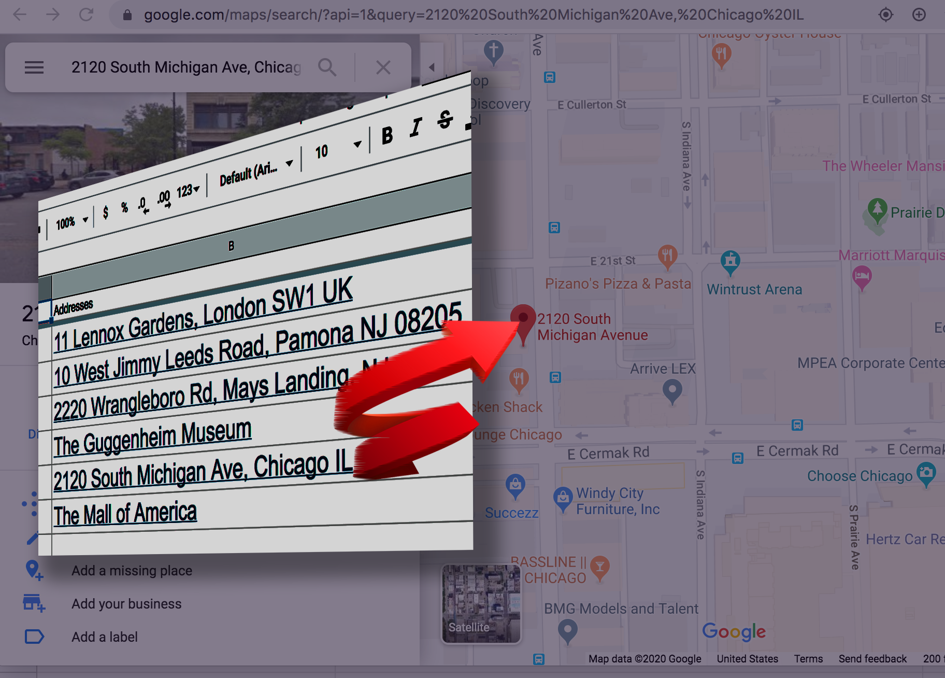The width and height of the screenshot is (945, 678).
Task: Go back with the browser back arrow
Action: [20, 15]
